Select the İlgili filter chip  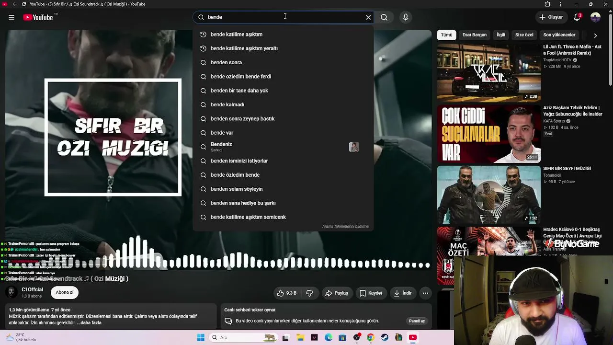click(x=501, y=35)
